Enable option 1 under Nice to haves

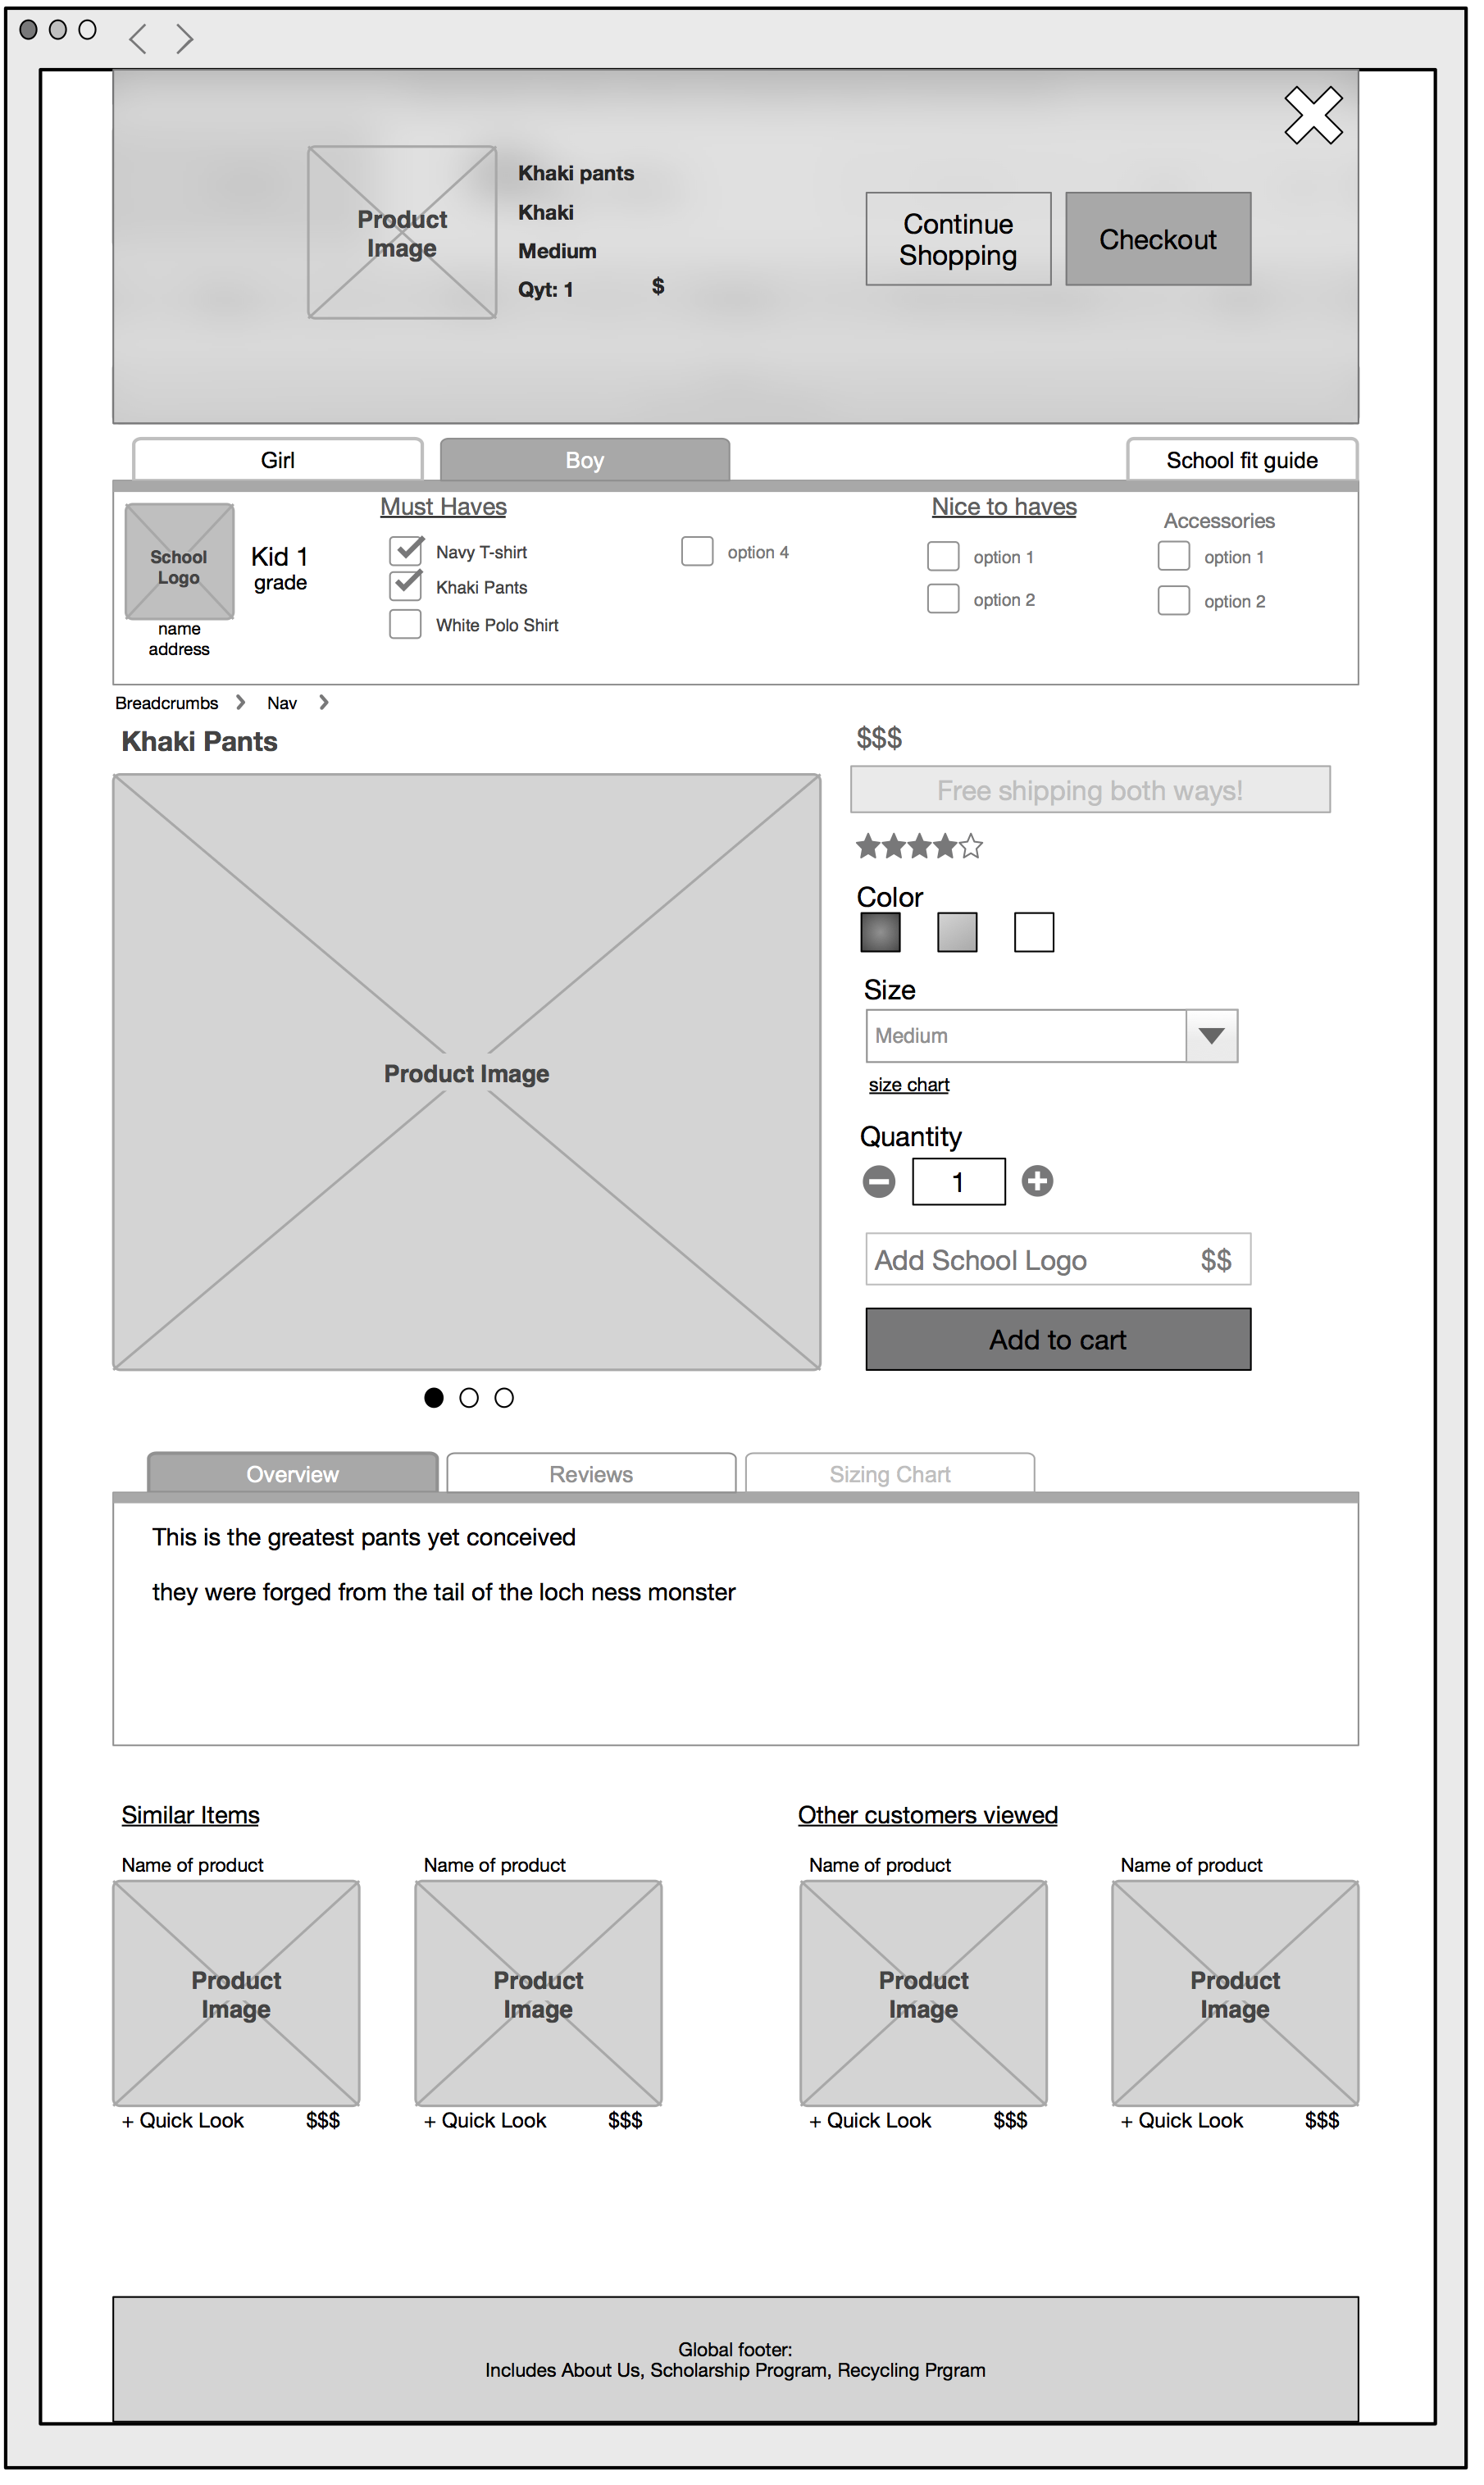coord(943,556)
